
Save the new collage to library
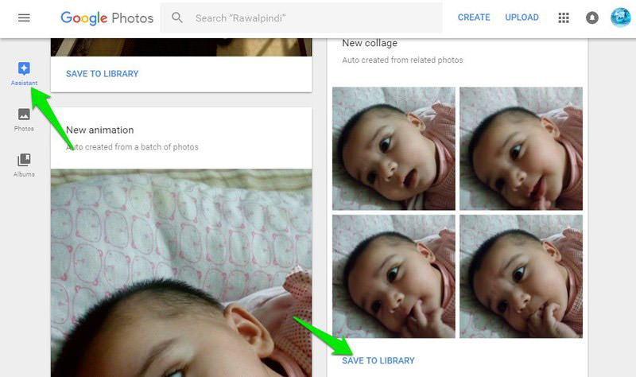(378, 360)
